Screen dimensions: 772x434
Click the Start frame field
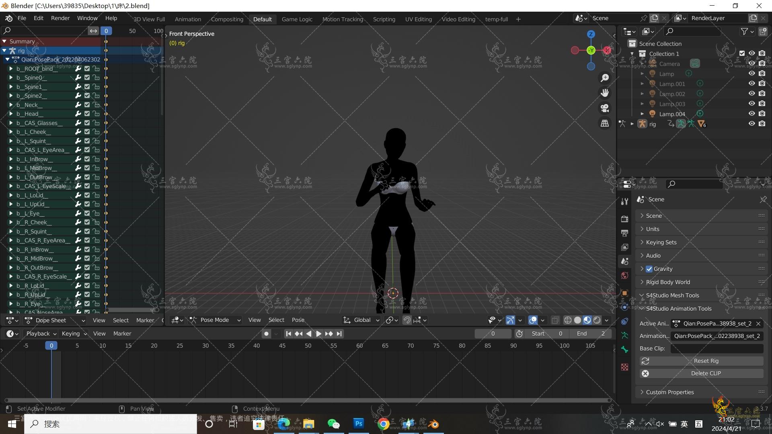click(548, 334)
